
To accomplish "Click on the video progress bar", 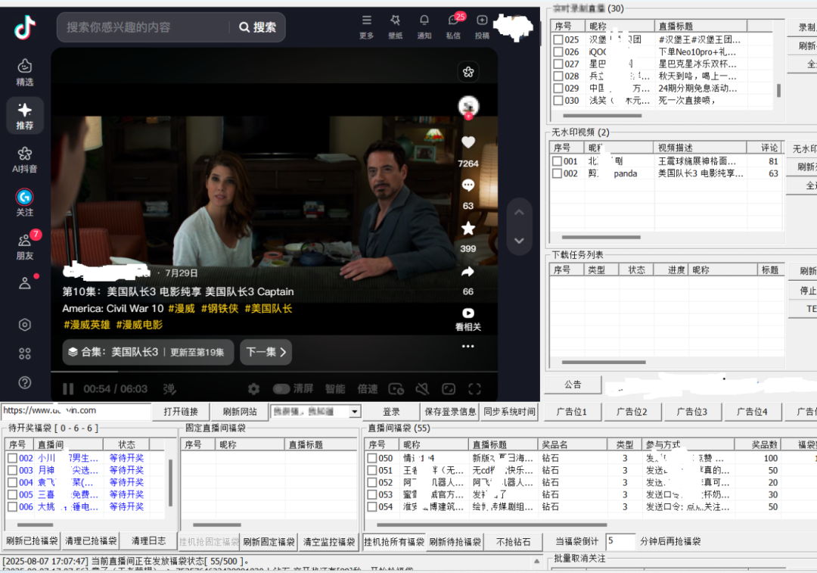I will coord(274,372).
